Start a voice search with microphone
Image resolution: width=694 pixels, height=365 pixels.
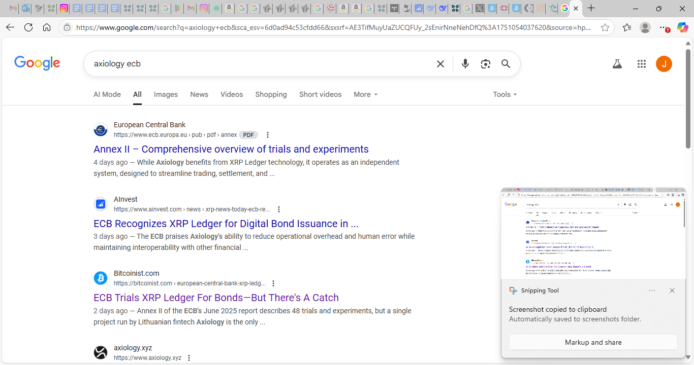tap(465, 64)
